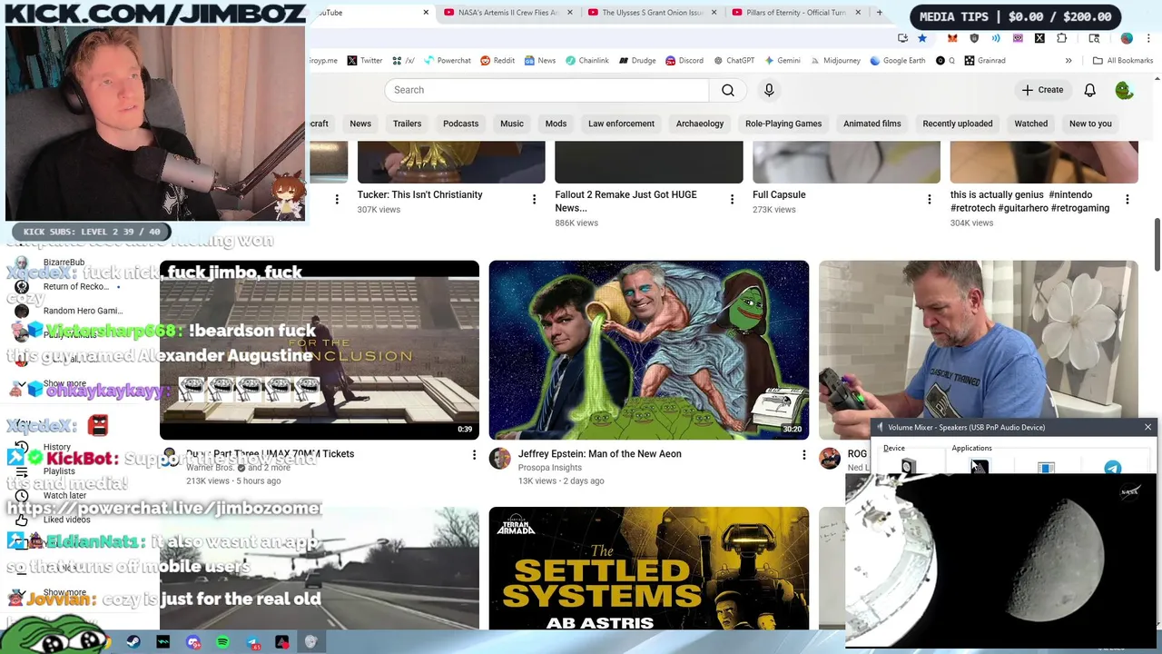The height and width of the screenshot is (654, 1162).
Task: Select the News filter chip
Action: coord(360,124)
